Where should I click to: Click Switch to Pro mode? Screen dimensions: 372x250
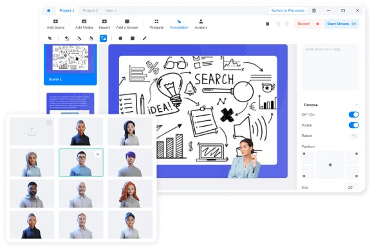click(x=288, y=11)
